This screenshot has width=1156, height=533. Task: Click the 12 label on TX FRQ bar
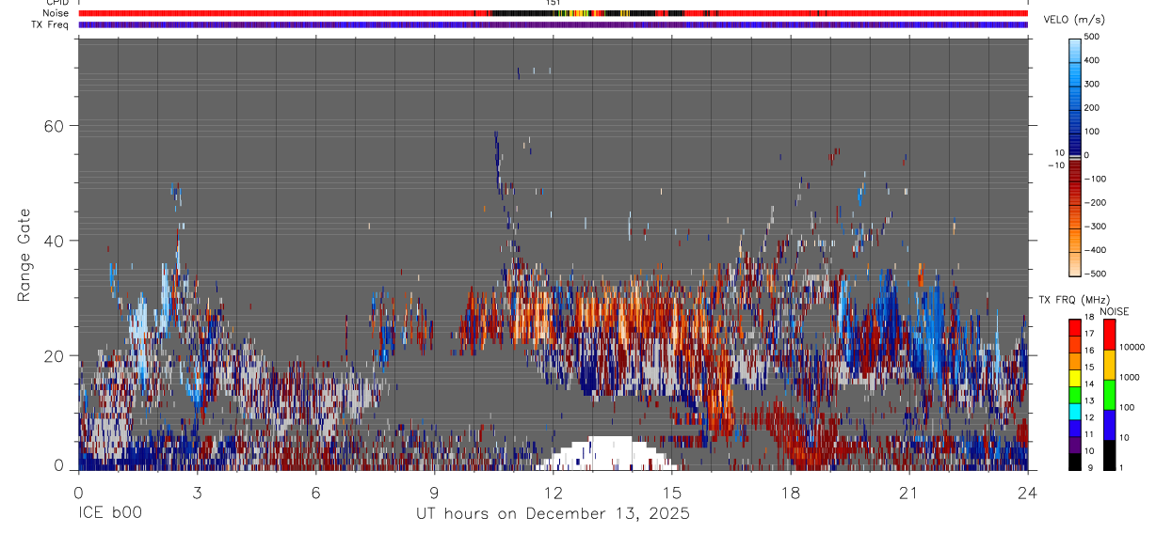point(1089,417)
